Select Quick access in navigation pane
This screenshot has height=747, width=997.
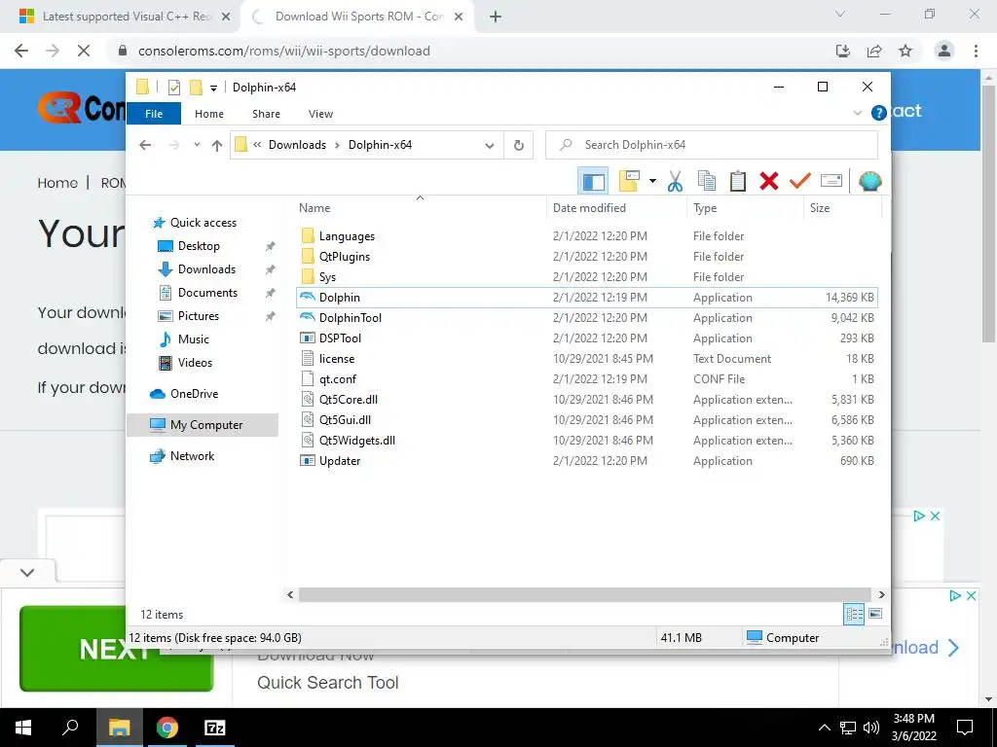pyautogui.click(x=203, y=223)
